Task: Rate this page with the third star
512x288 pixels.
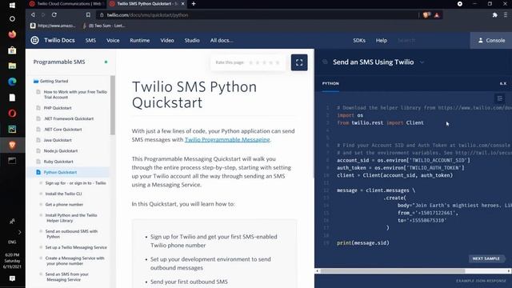Action: click(x=264, y=62)
